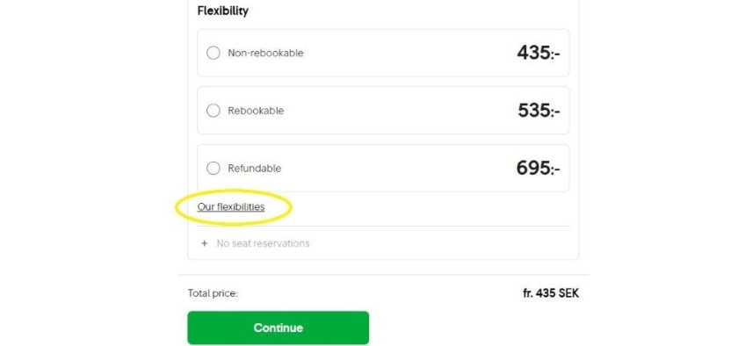The image size is (738, 346).
Task: Click the 435:- price of Non-rebookable
Action: tap(539, 53)
